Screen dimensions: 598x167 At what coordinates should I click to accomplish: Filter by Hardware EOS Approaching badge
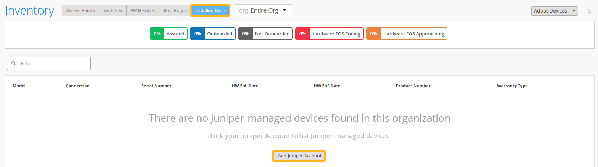point(407,34)
